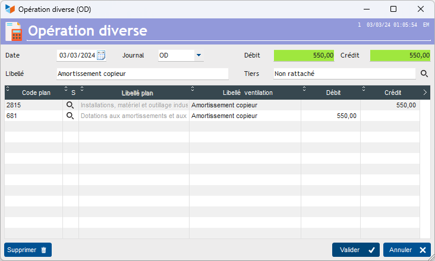Select the 550,00 débit cell in row 681
The width and height of the screenshot is (435, 261).
click(331, 116)
